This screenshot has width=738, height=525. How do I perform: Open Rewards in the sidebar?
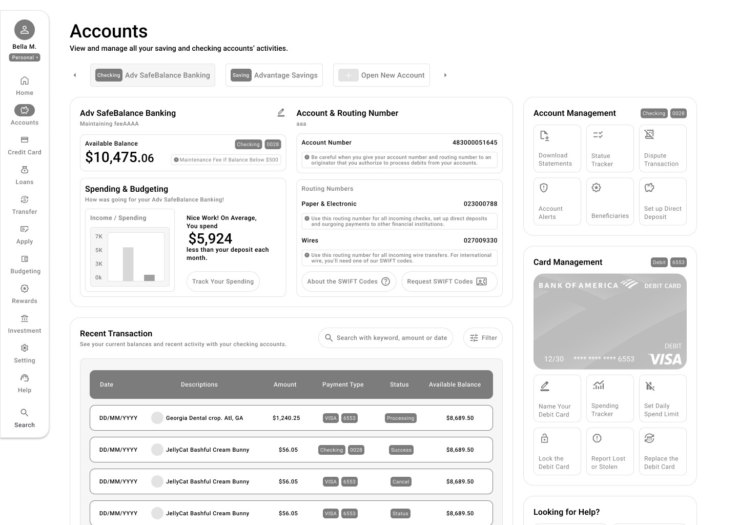tap(25, 294)
